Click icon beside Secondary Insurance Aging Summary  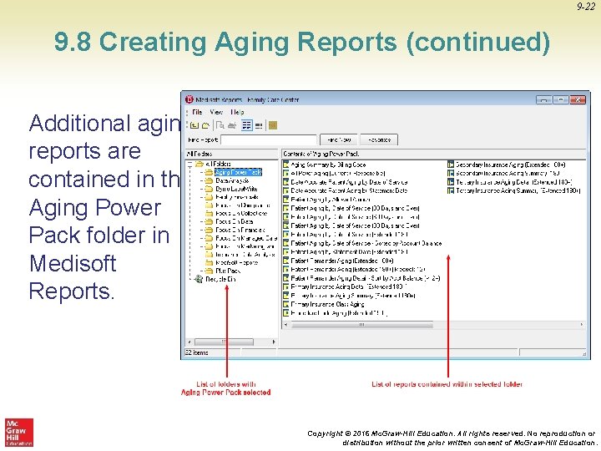point(451,174)
